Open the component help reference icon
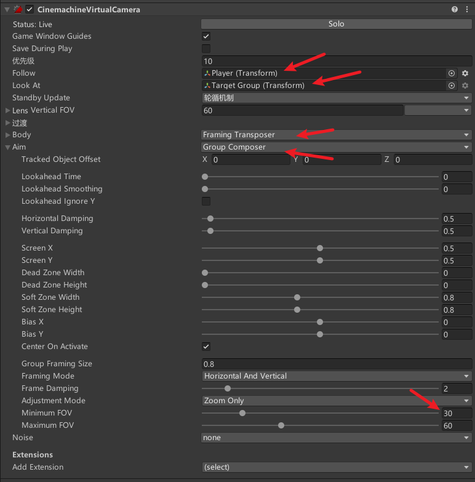Viewport: 475px width, 482px height. click(455, 9)
